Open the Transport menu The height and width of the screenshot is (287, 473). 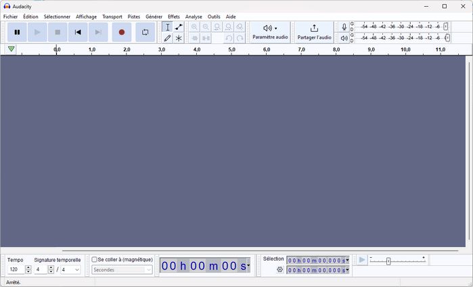pos(112,17)
